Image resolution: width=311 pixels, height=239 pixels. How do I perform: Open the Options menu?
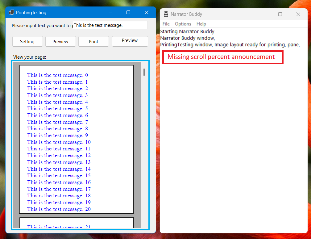pos(183,24)
